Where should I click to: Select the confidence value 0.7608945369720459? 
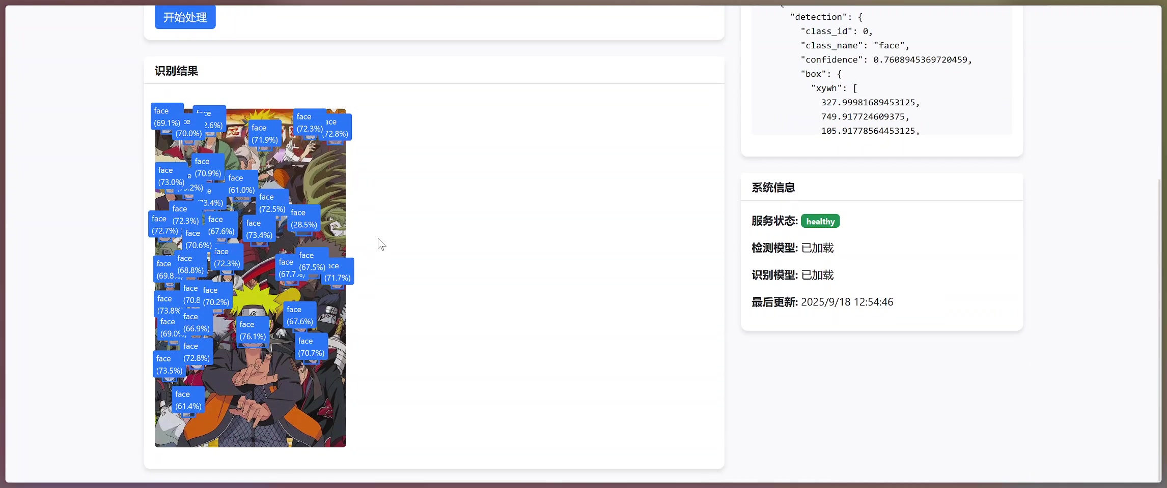[920, 59]
